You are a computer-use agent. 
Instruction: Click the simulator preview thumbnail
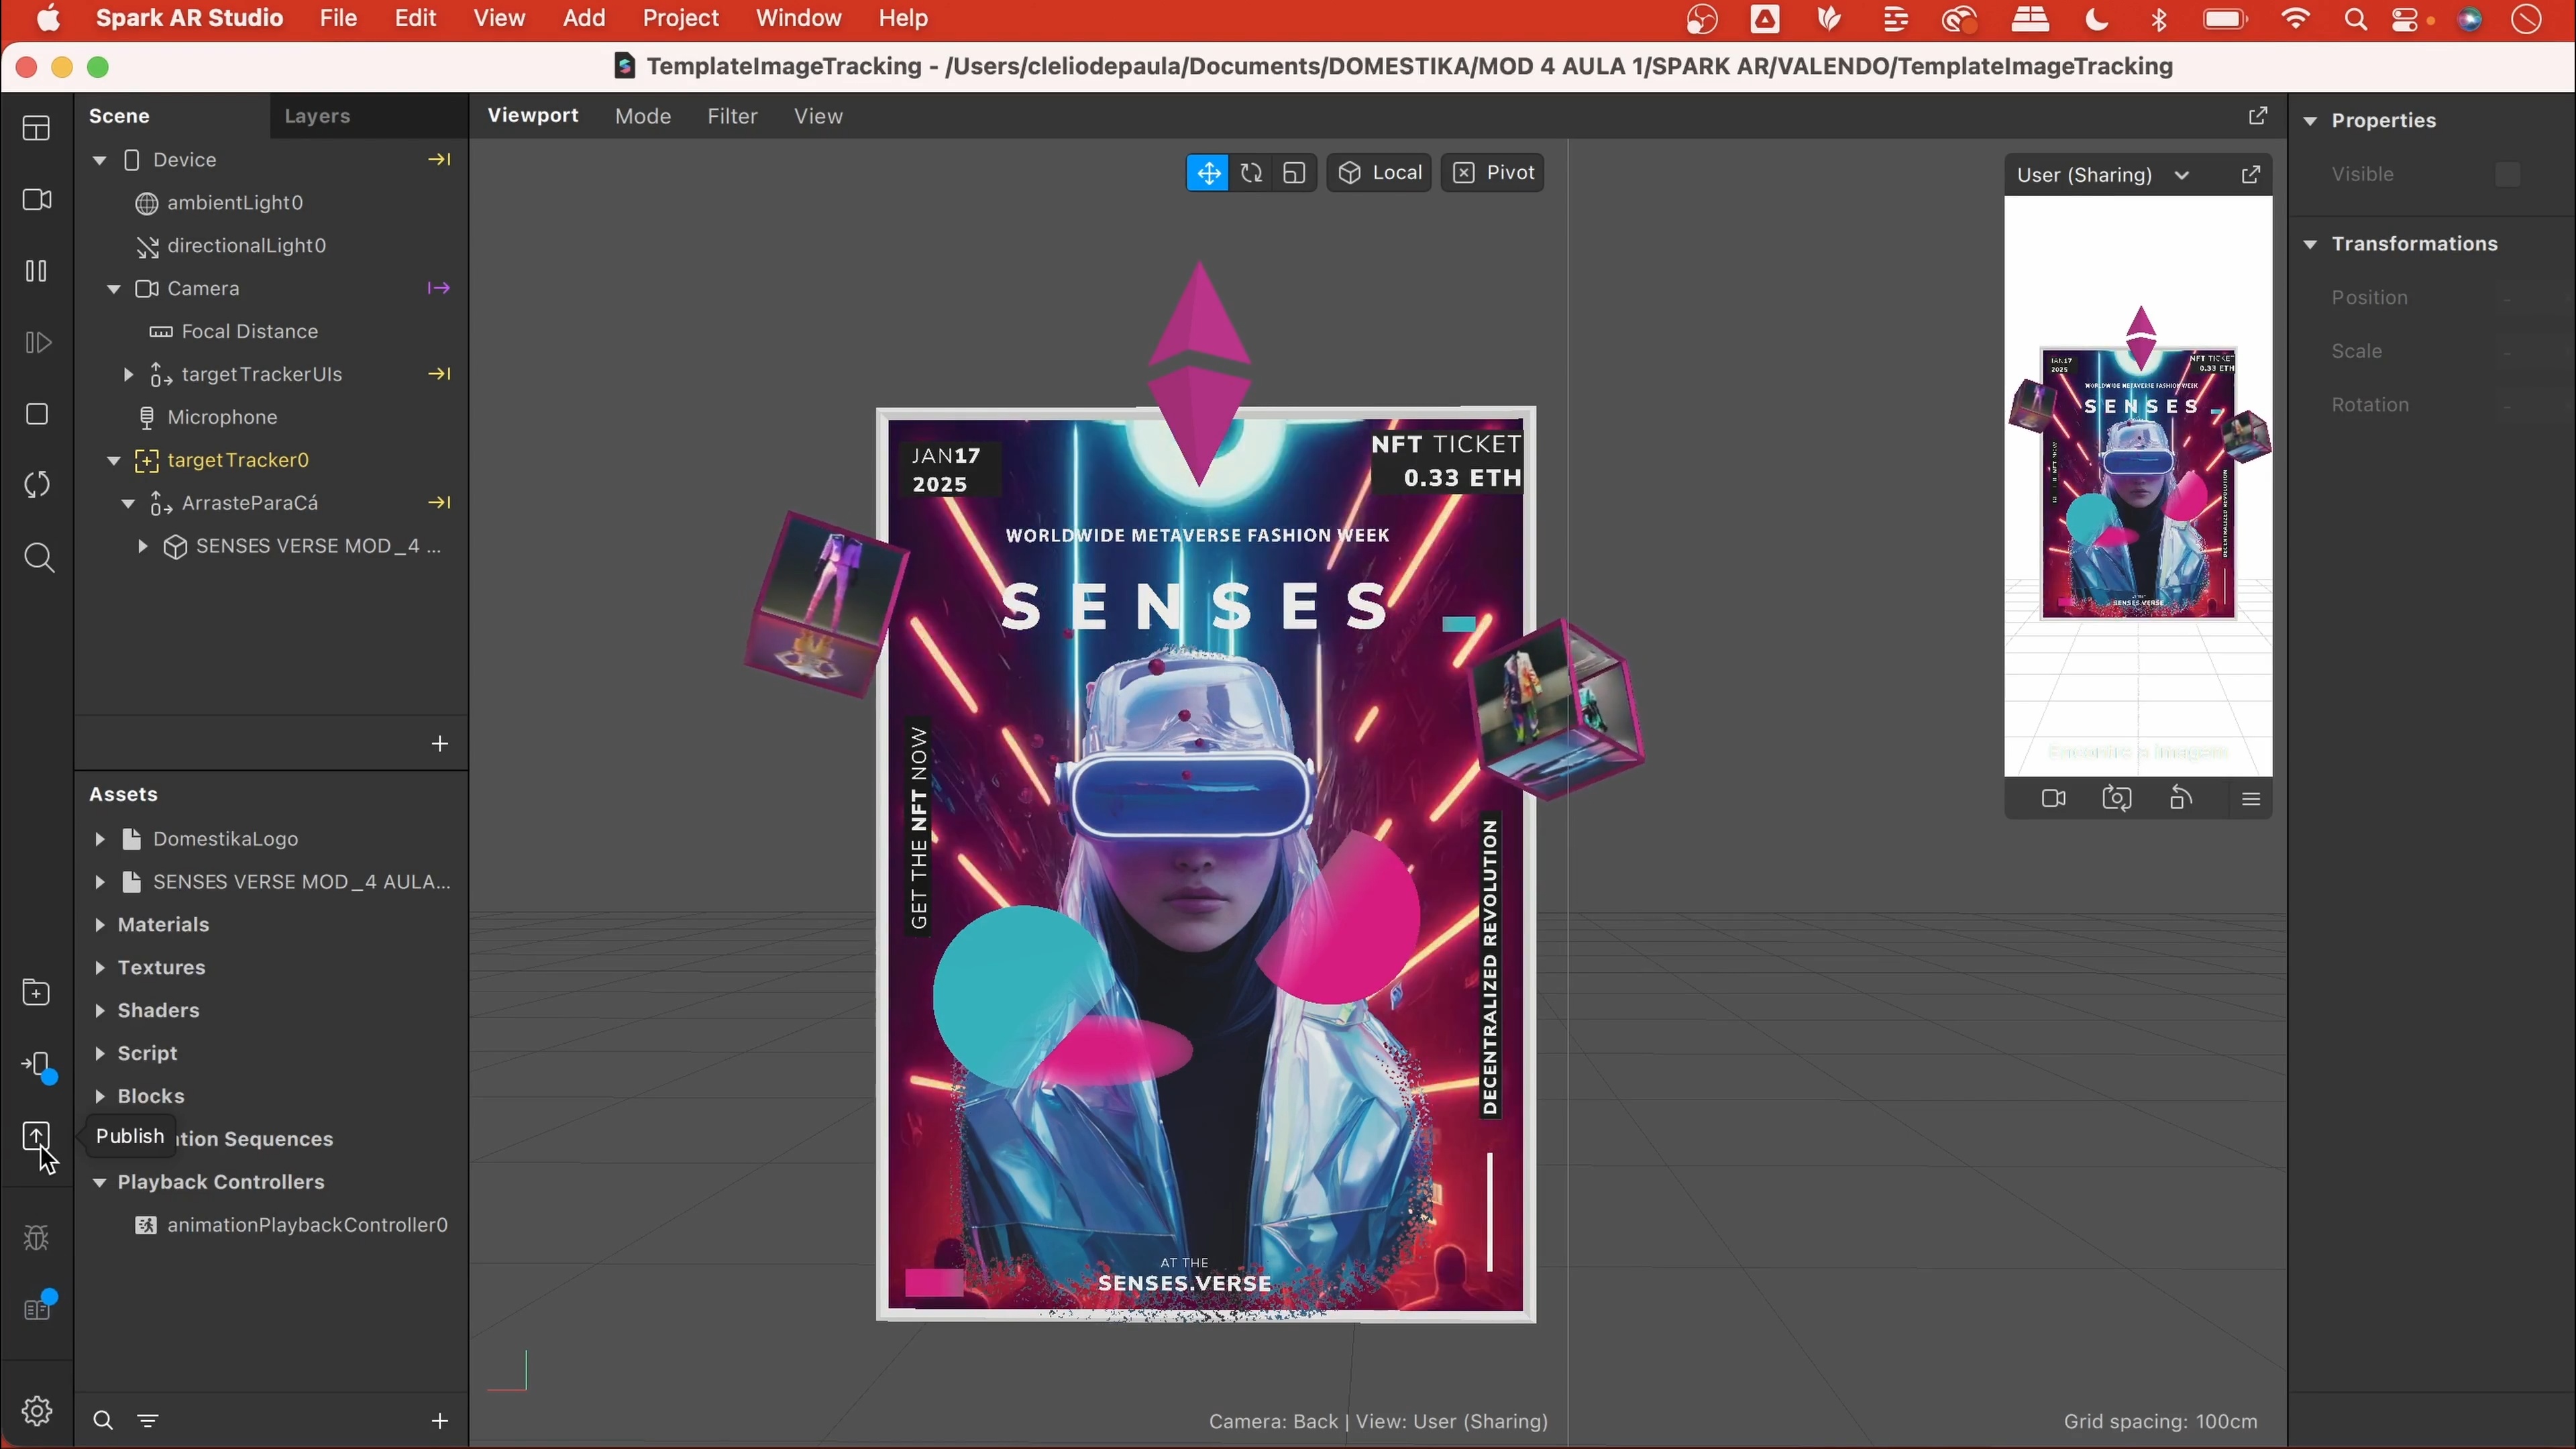pos(2138,486)
